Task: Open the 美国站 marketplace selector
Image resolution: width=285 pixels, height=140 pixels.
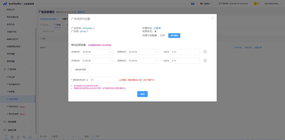Action: [206, 4]
